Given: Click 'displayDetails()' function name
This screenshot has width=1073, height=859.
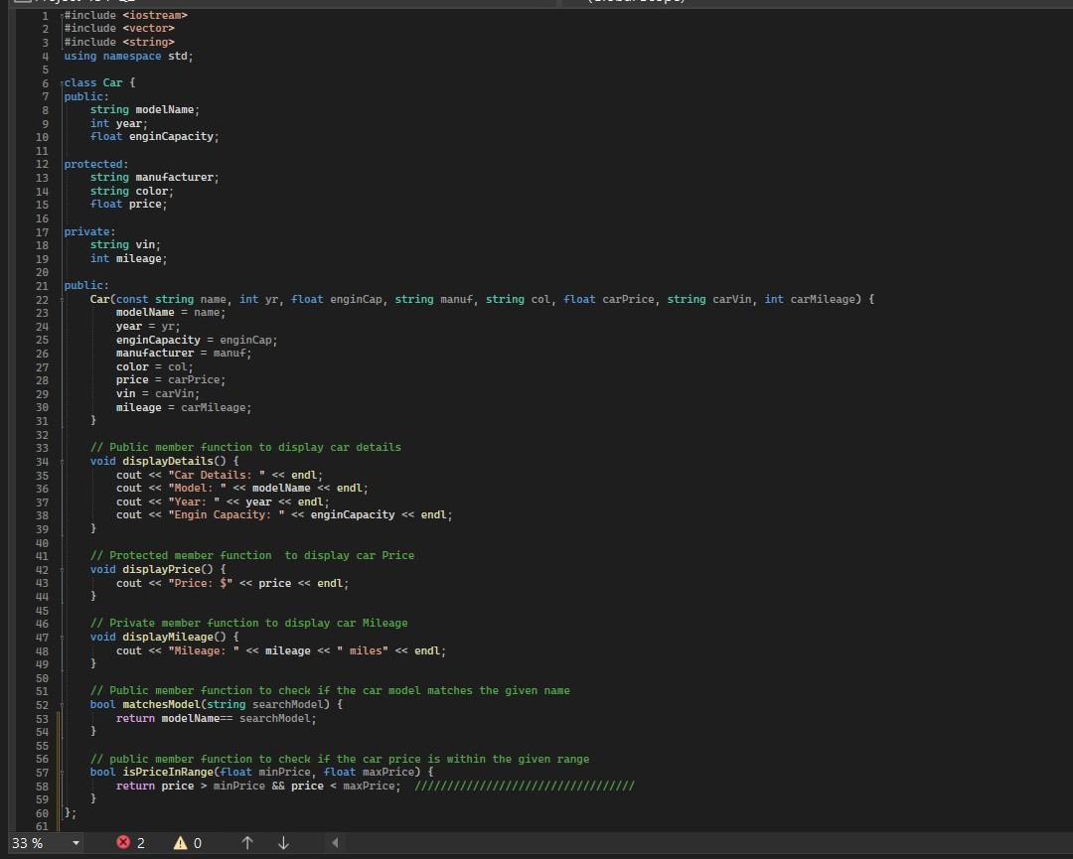Looking at the screenshot, I should pyautogui.click(x=175, y=461).
